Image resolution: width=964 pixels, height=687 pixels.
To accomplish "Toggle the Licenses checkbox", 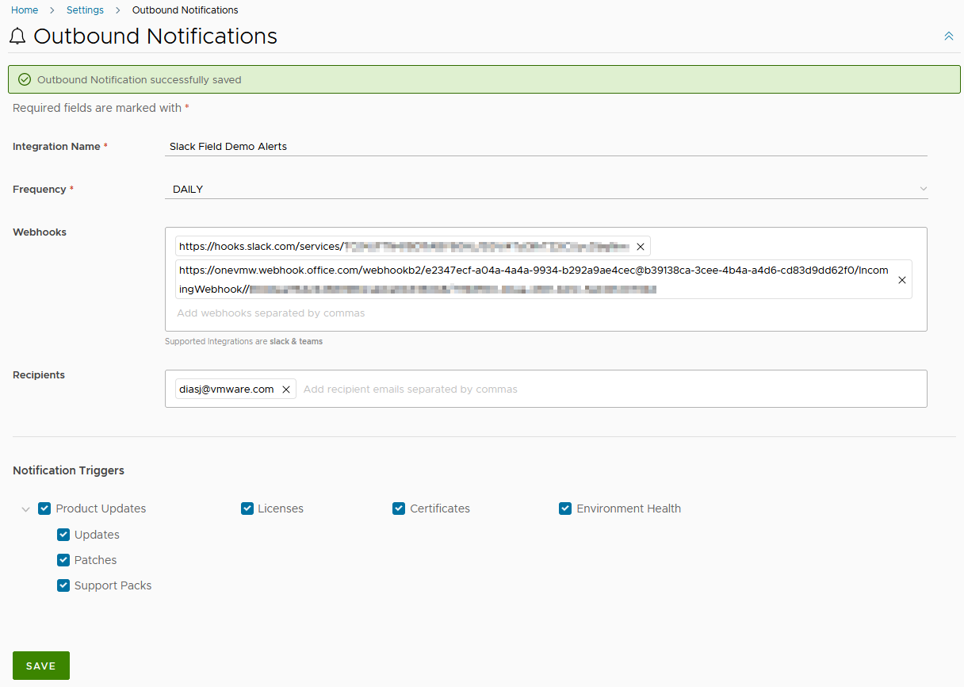I will coord(247,509).
